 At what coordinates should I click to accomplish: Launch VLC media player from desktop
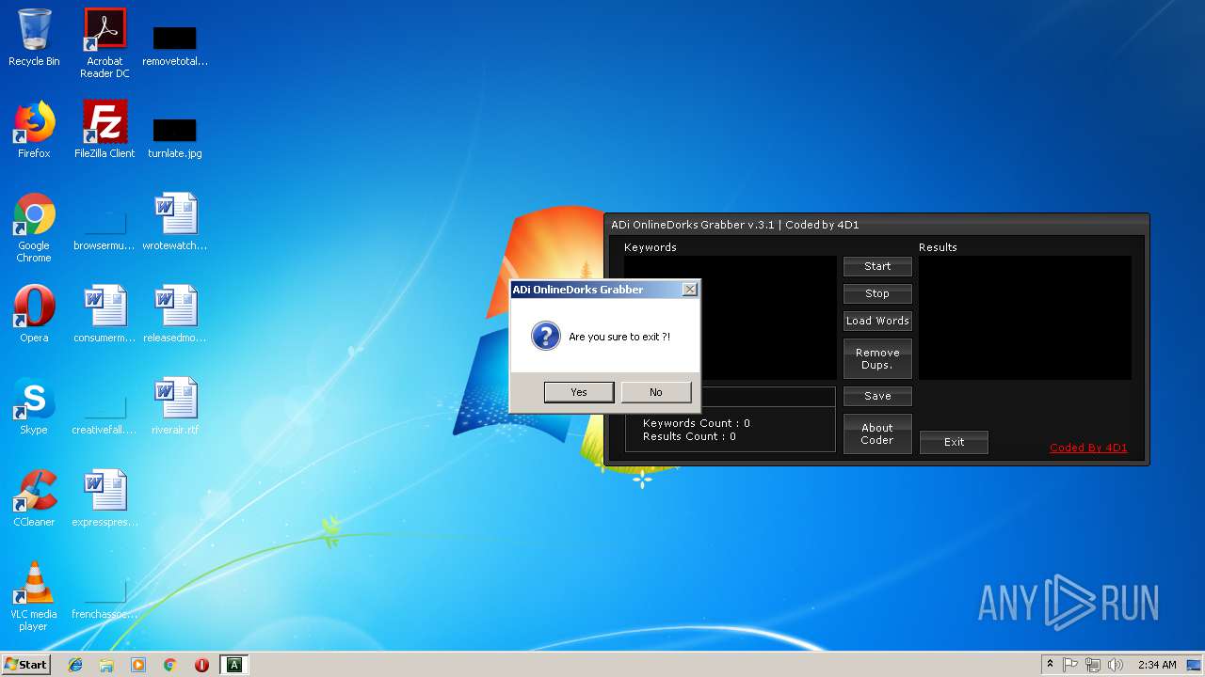tap(34, 596)
